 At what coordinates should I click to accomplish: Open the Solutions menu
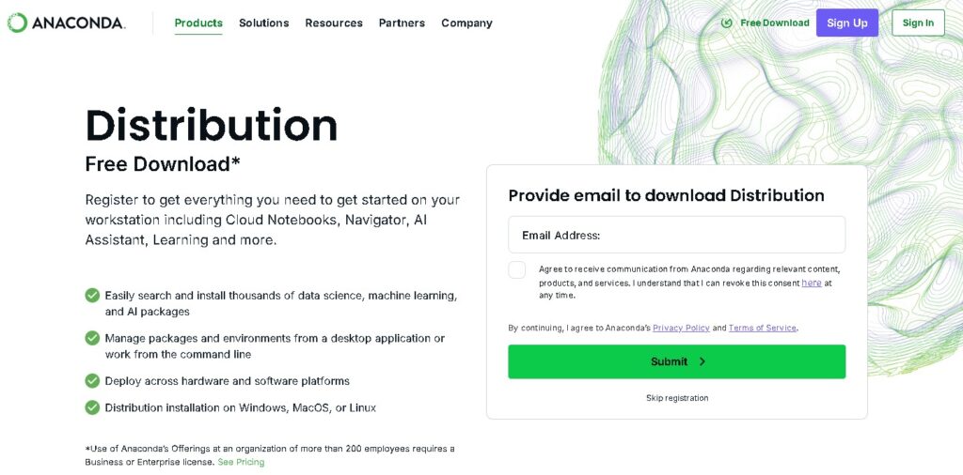tap(263, 23)
